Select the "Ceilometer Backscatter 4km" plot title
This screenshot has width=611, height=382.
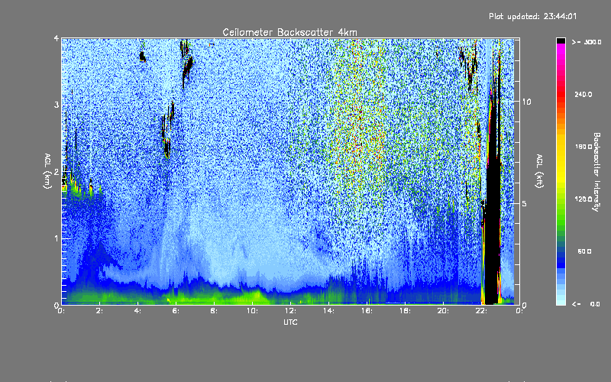pyautogui.click(x=289, y=32)
